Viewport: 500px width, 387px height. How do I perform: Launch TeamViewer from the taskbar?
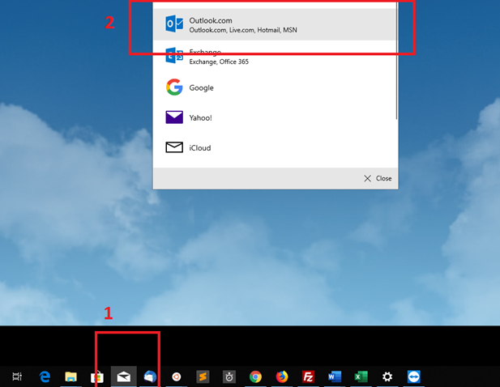[x=414, y=376]
